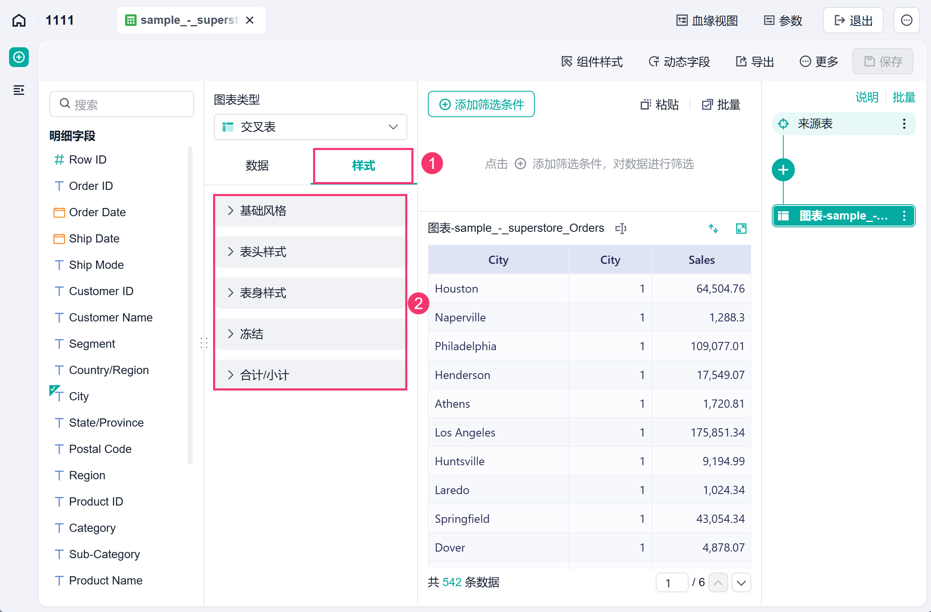931x612 pixels.
Task: Go to next page with down arrow
Action: (x=741, y=583)
